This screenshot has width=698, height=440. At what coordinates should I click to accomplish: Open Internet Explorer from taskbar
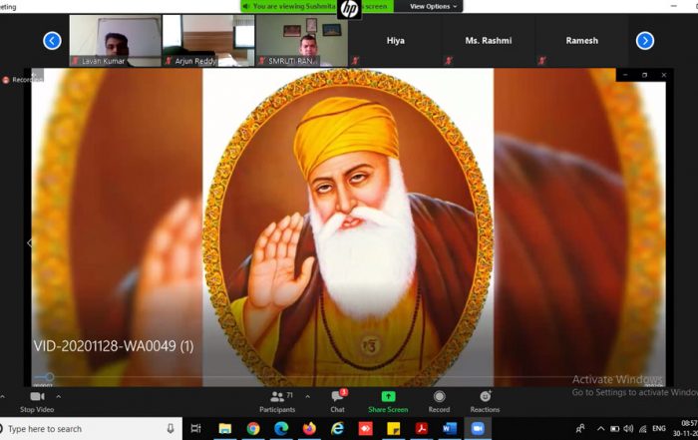[x=337, y=428]
